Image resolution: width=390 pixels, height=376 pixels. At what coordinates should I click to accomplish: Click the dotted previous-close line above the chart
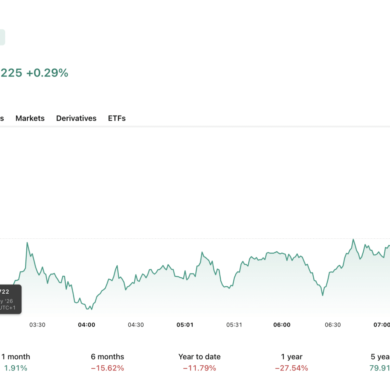click(x=195, y=239)
